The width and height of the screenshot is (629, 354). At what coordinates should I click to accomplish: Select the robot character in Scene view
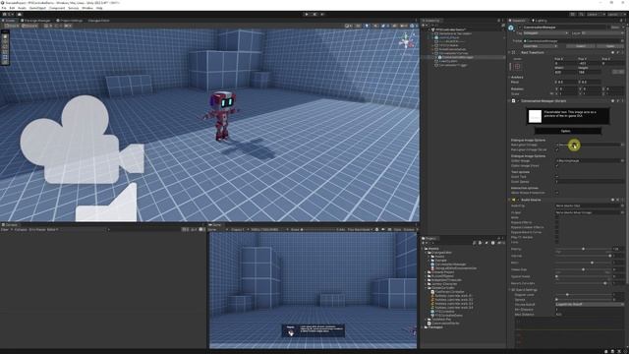click(221, 116)
